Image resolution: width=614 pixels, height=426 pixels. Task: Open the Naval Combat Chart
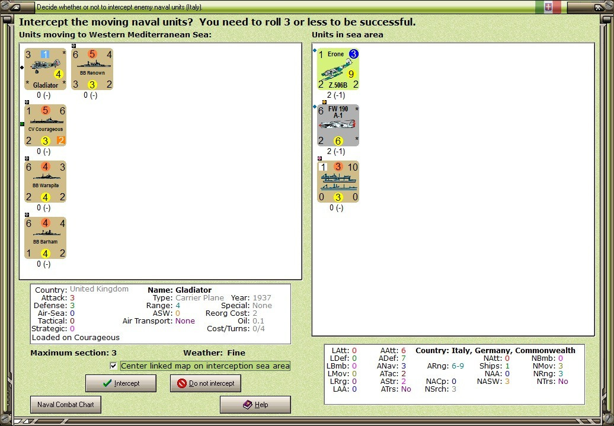[x=66, y=405]
